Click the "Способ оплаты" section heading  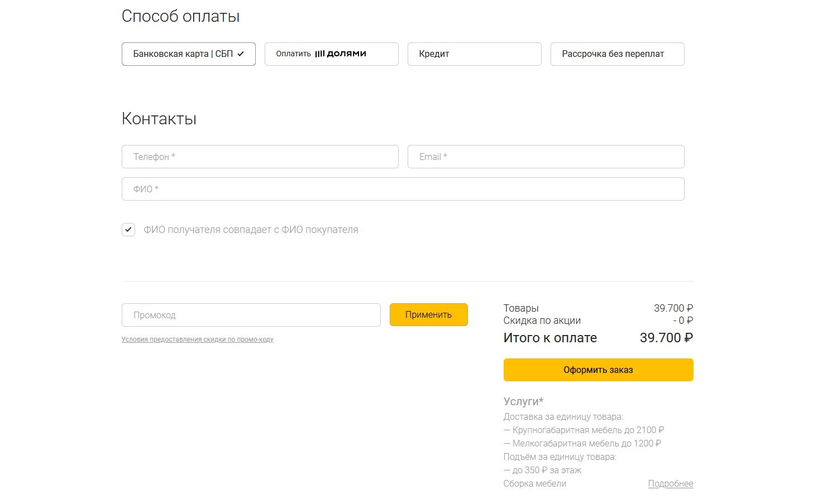pos(180,16)
